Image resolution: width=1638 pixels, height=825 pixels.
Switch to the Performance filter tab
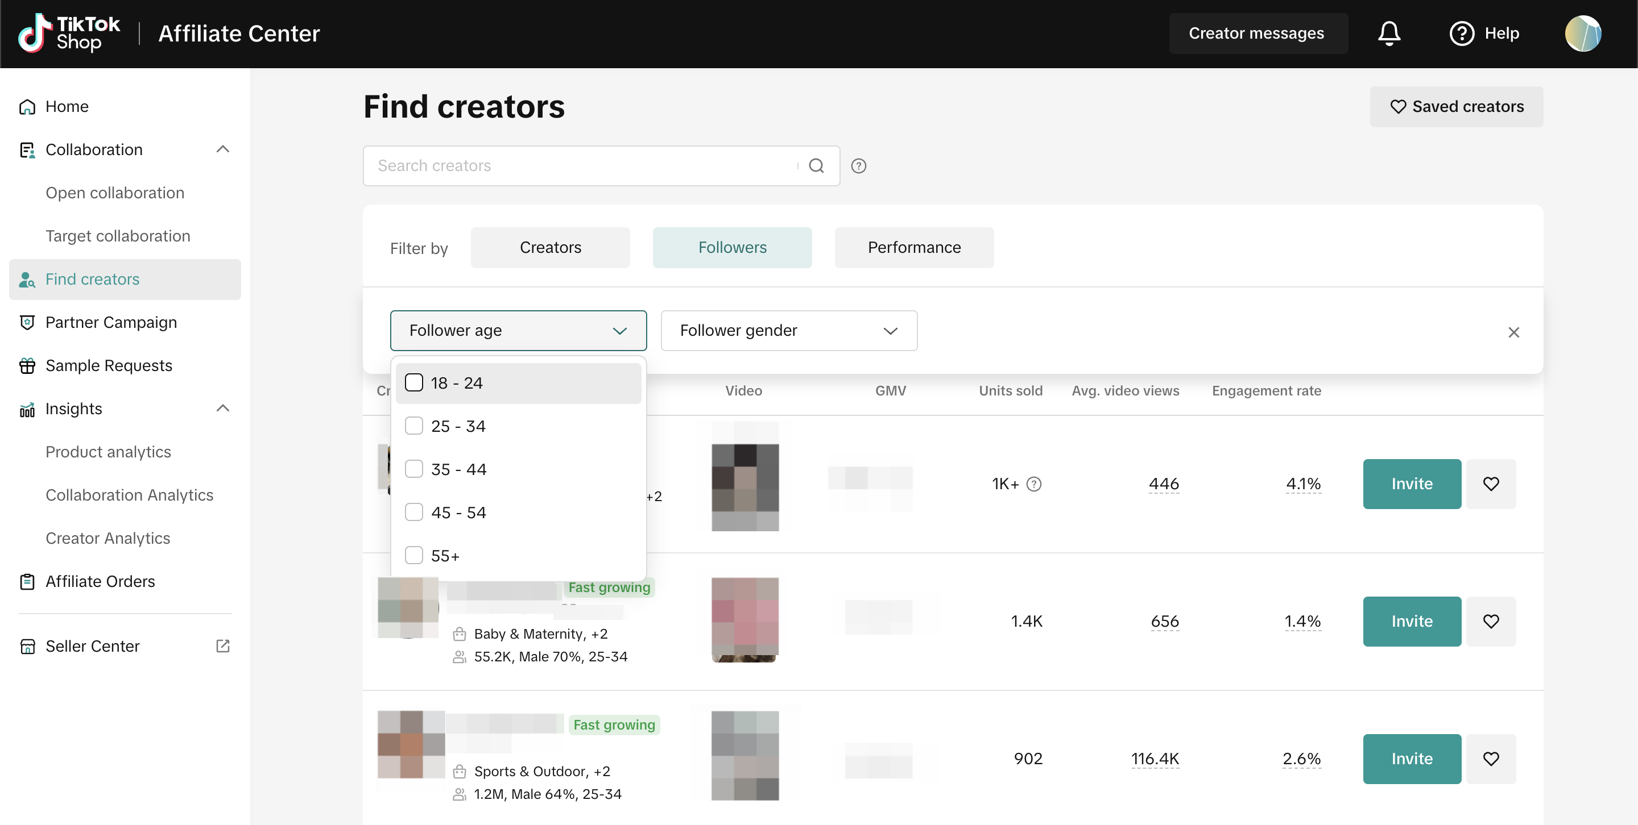tap(914, 247)
